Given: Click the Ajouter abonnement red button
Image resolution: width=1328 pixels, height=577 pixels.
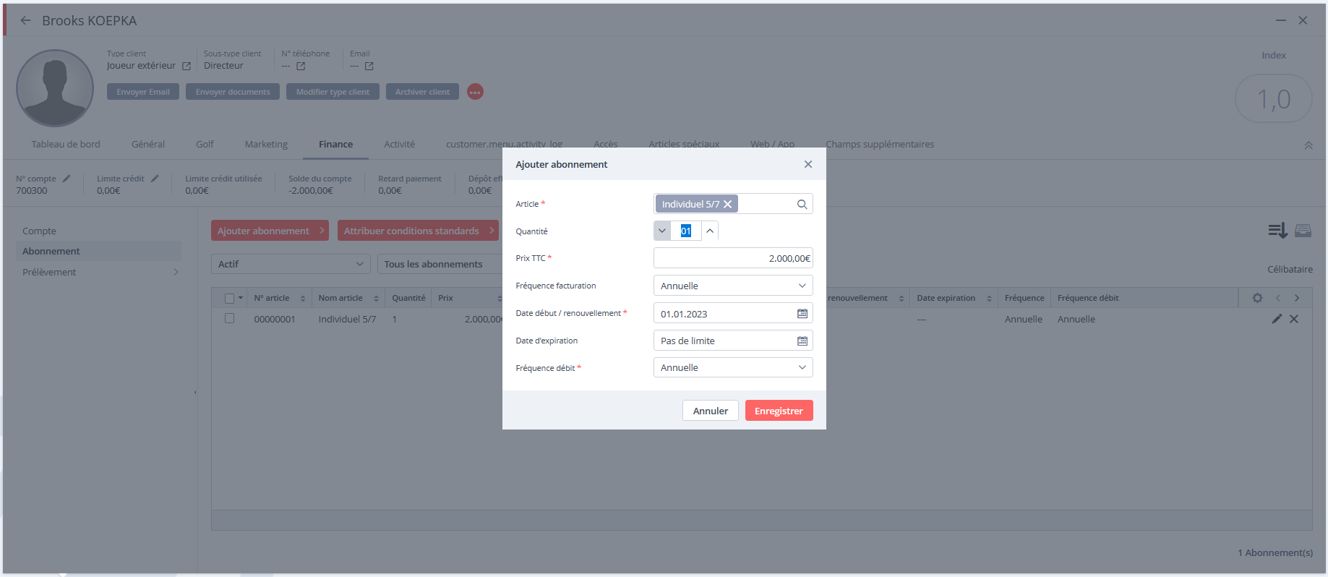Looking at the screenshot, I should tap(270, 231).
